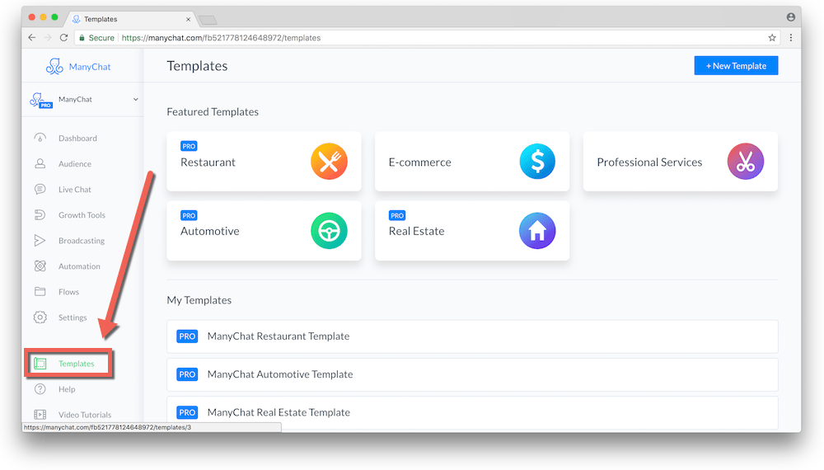Viewport: 824px width, 470px height.
Task: Open Flows in the sidebar
Action: 69,292
